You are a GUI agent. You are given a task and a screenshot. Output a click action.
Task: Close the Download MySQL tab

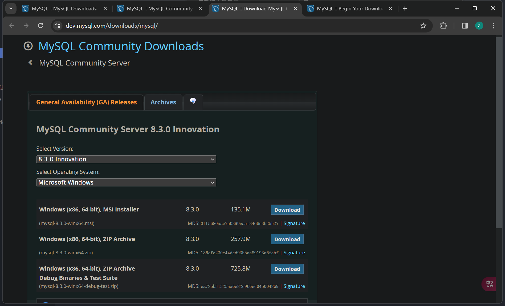(x=295, y=9)
